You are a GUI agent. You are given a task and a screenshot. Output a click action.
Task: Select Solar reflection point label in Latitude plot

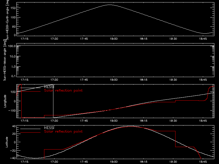(63, 131)
